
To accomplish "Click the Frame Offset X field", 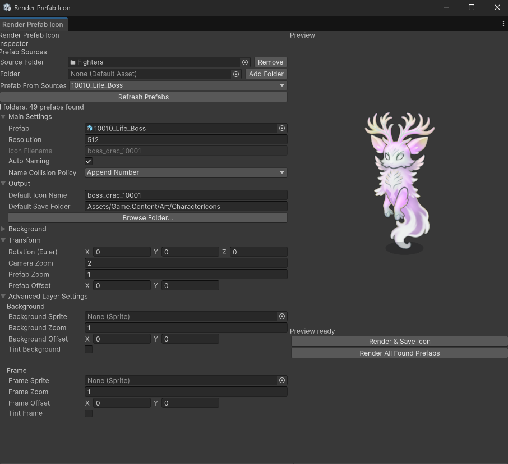I will tap(122, 403).
